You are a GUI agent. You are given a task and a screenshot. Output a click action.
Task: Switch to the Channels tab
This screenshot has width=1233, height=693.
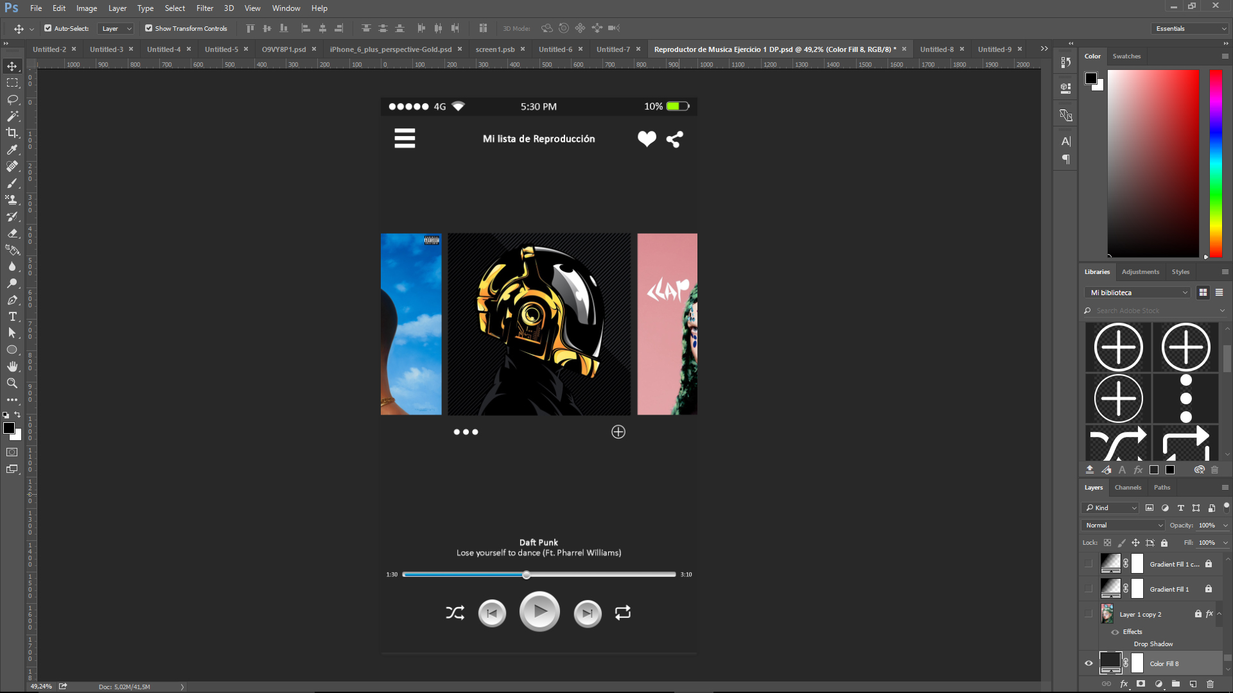(x=1128, y=488)
